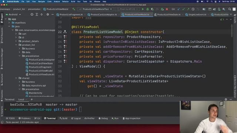
Task: Click the gutter icon on line 22
Action: (65, 32)
